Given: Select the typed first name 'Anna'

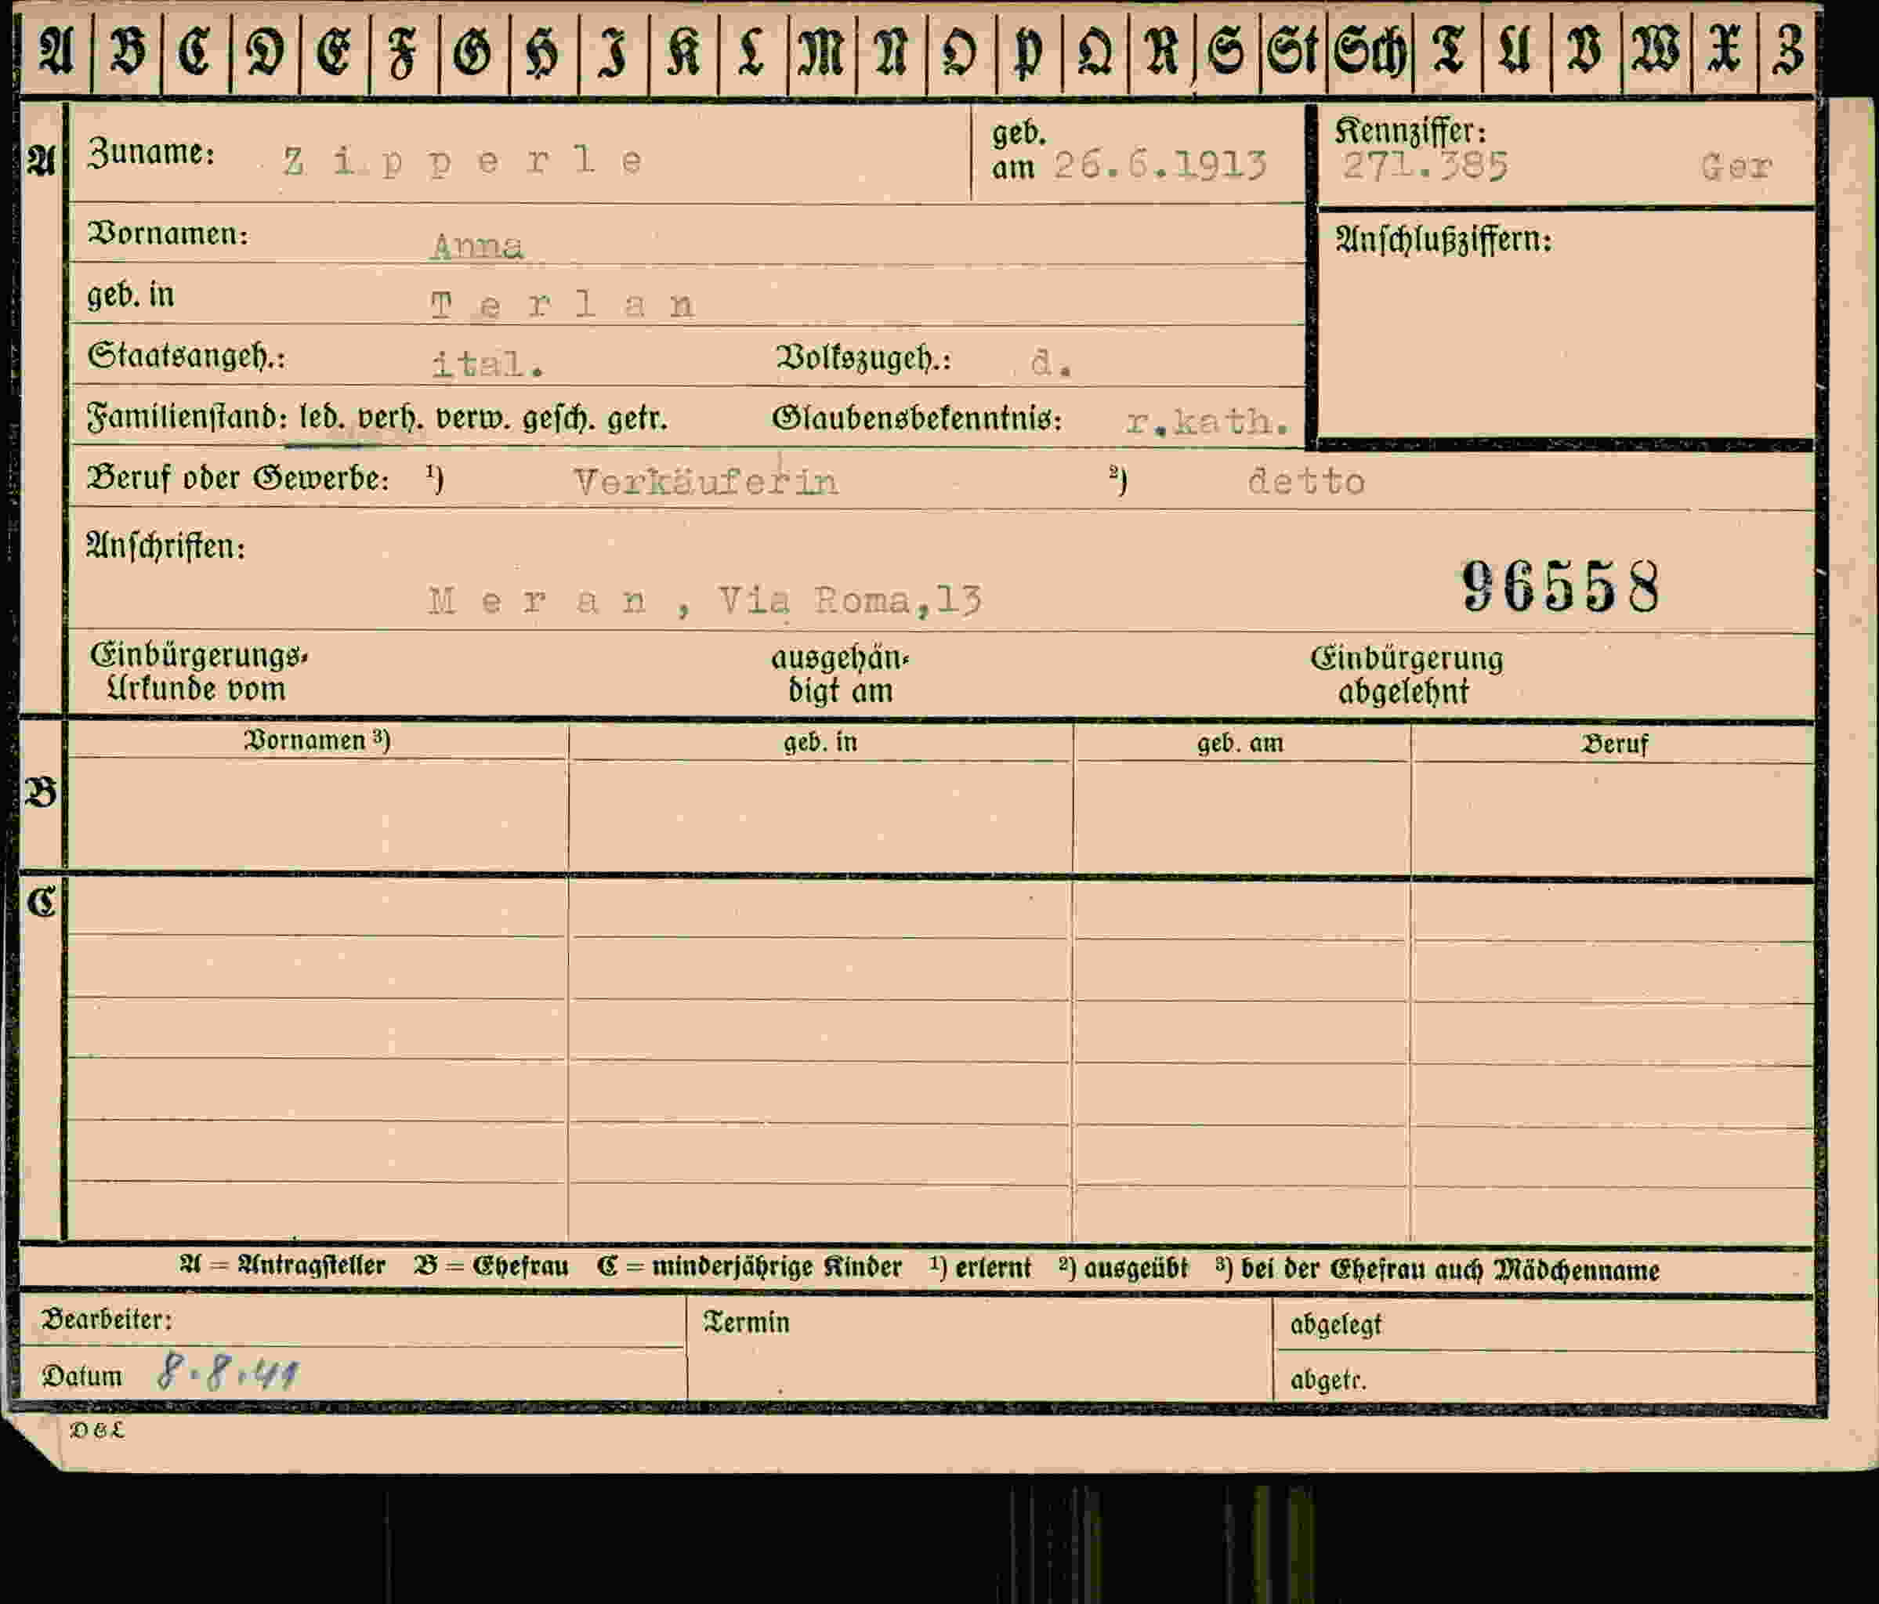Looking at the screenshot, I should pyautogui.click(x=478, y=247).
